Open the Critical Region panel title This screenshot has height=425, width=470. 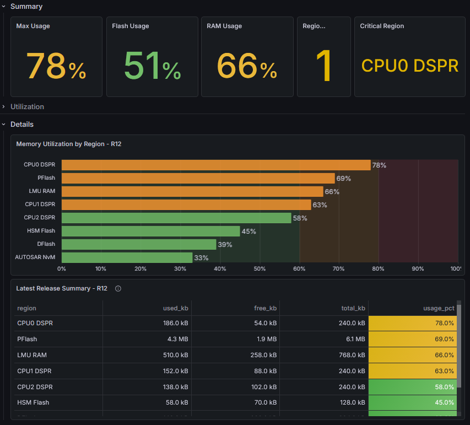tap(382, 26)
